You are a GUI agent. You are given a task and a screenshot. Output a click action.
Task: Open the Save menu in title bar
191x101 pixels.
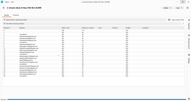12,2
